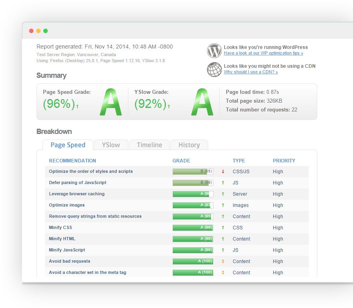
Task: Click the report generated date line
Action: pos(105,47)
